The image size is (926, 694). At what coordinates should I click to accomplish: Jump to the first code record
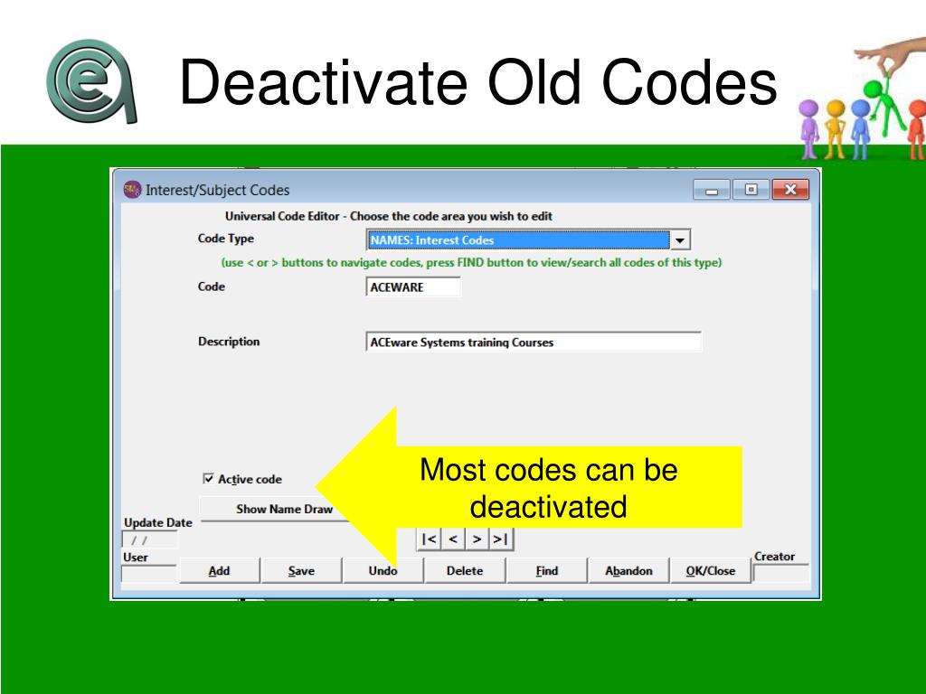point(430,539)
